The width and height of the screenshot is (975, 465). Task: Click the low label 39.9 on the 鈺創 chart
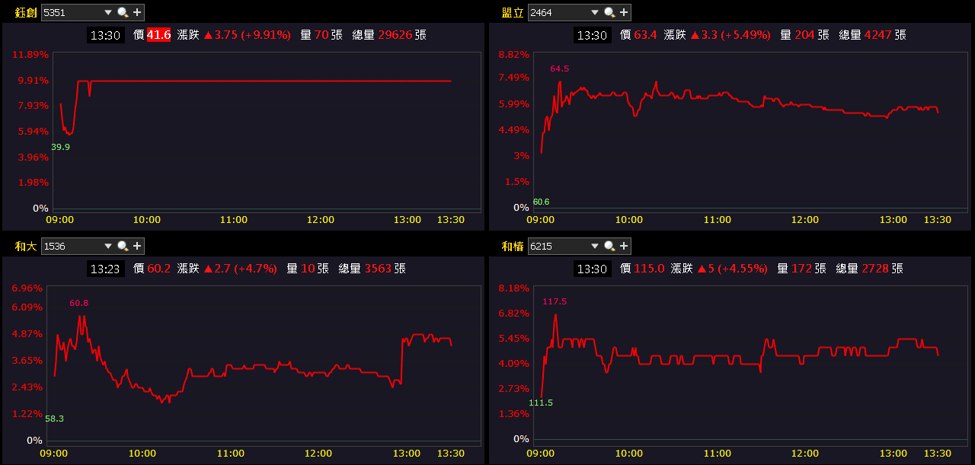60,147
